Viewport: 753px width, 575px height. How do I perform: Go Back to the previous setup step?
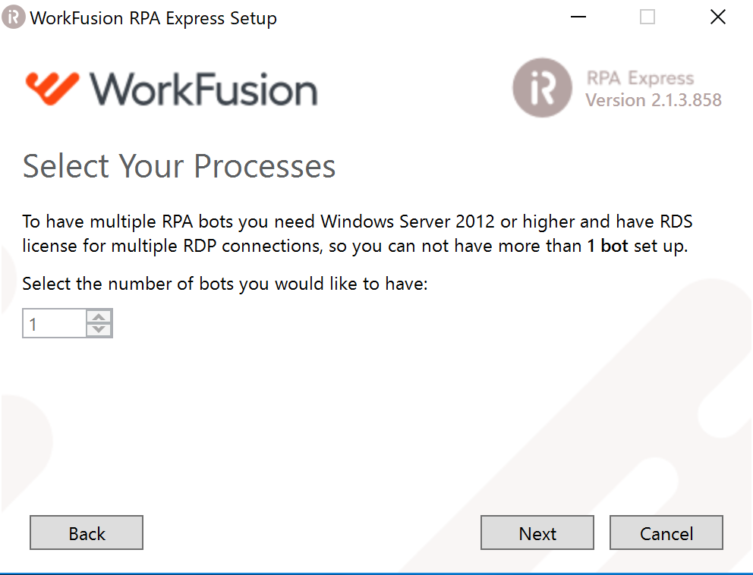86,532
